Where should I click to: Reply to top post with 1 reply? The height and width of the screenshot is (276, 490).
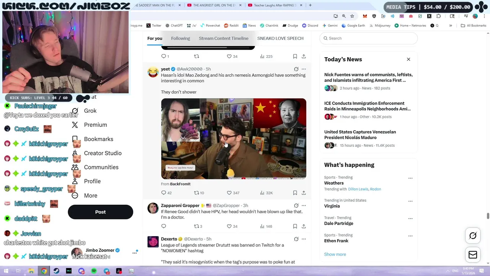pyautogui.click(x=165, y=56)
